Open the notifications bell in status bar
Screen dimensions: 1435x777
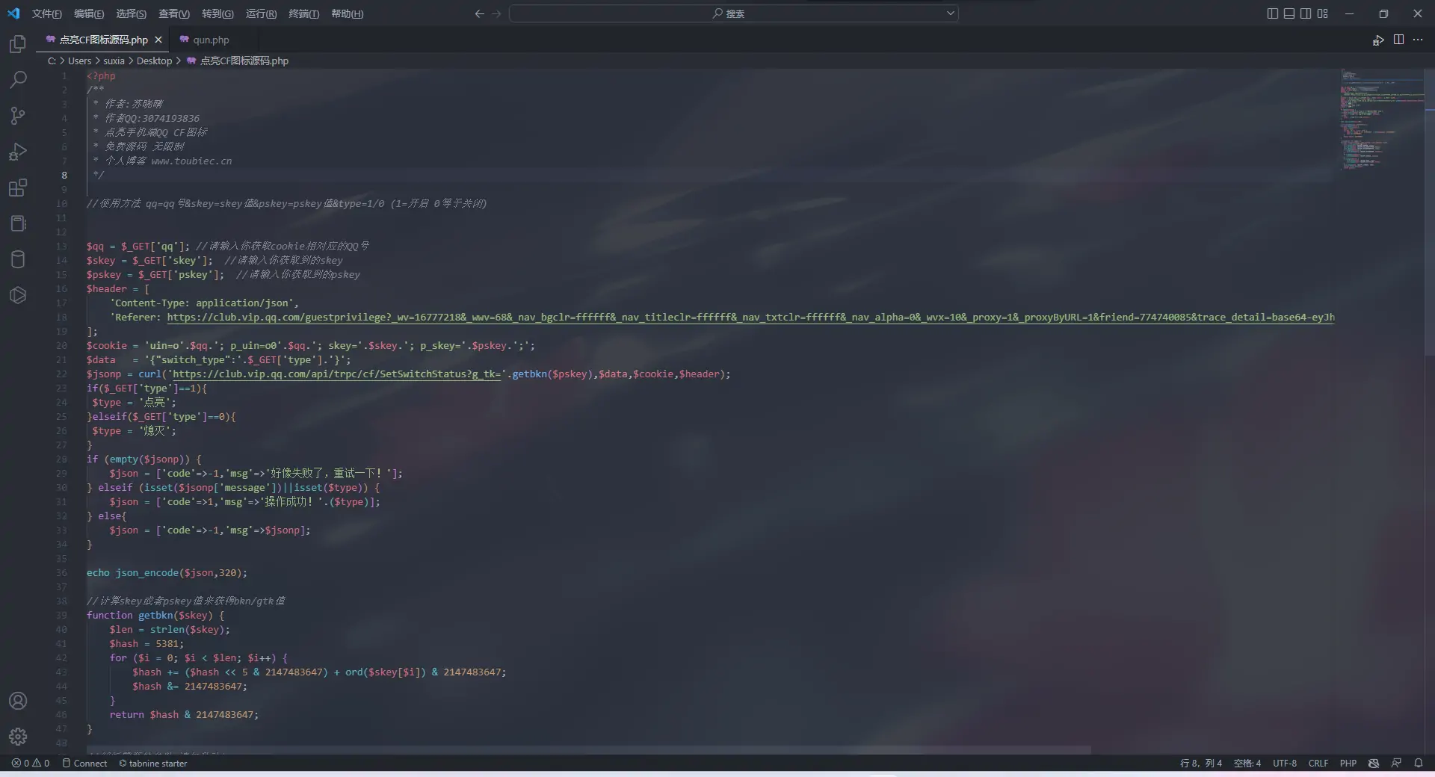[x=1418, y=763]
